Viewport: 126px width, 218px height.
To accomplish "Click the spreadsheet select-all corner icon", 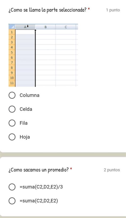I will pos(12,27).
